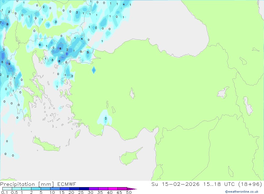
Task: Click the '15..18 UTC' time text
Action: 219,184
